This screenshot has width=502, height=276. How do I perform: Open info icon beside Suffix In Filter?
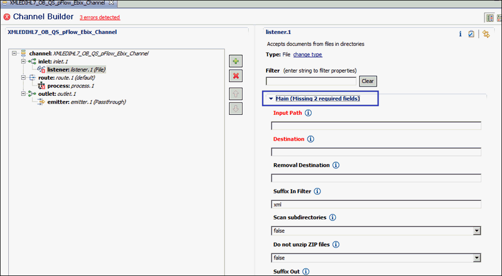[317, 192]
